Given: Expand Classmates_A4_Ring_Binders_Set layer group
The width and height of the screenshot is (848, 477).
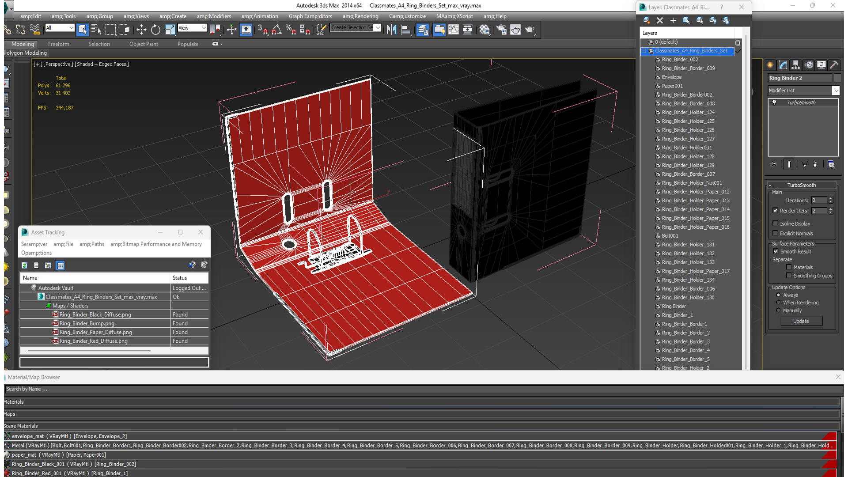Looking at the screenshot, I should [644, 51].
